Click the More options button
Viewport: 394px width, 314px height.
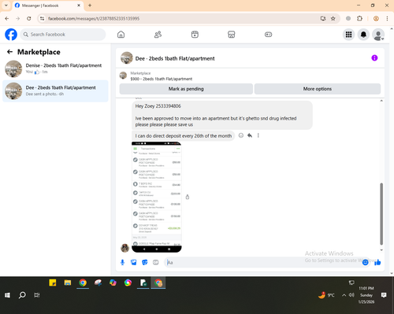[x=318, y=89]
